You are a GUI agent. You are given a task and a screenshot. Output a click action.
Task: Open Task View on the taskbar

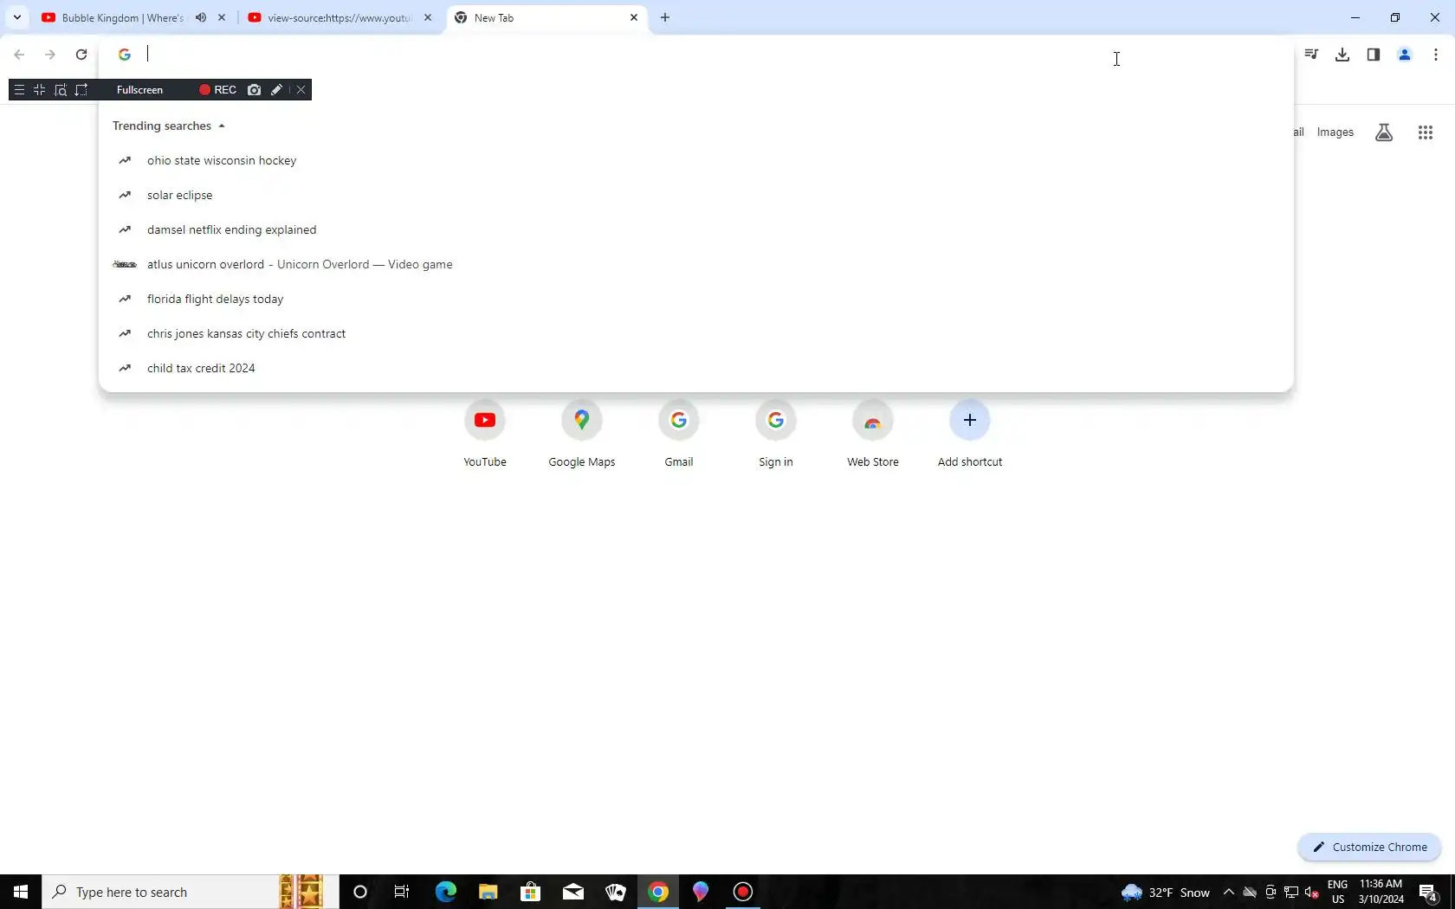[402, 892]
